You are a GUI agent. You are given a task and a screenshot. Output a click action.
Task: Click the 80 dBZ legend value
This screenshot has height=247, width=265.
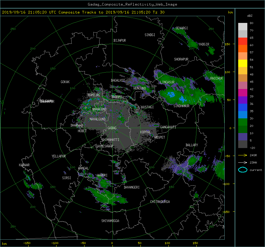click(x=251, y=23)
